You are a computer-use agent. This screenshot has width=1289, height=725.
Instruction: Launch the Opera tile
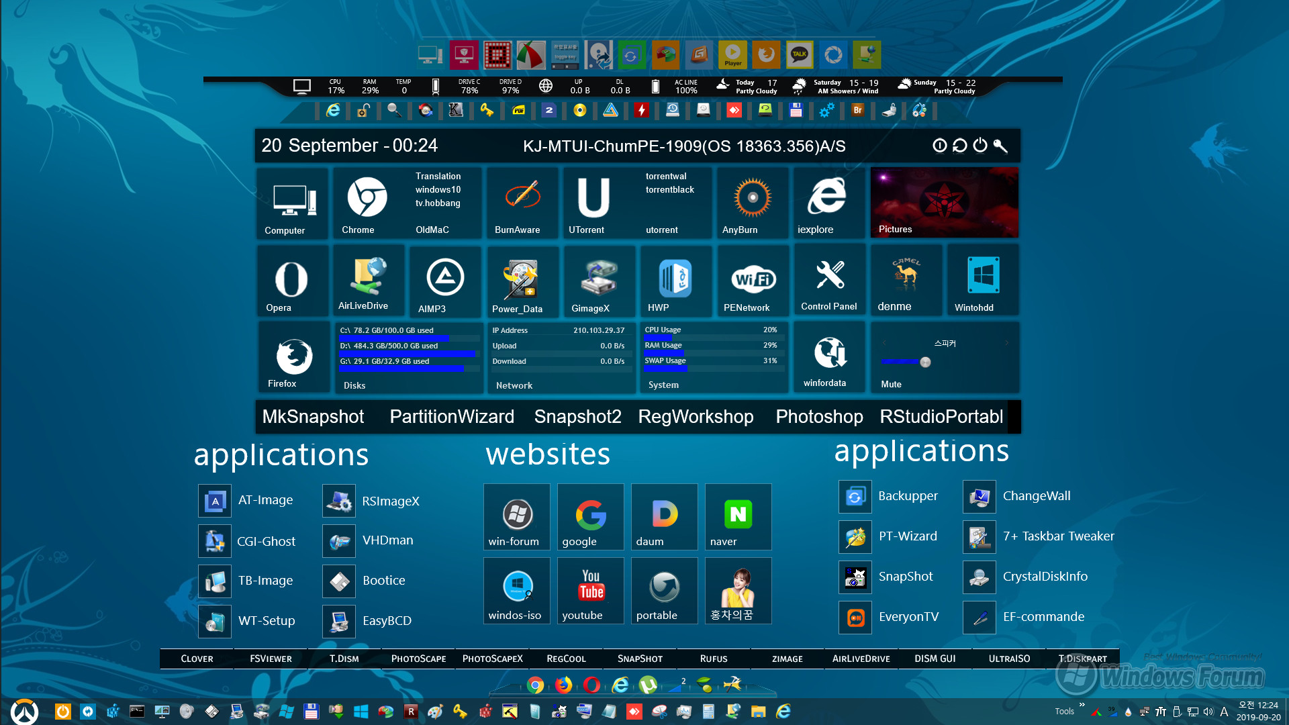[x=292, y=281]
